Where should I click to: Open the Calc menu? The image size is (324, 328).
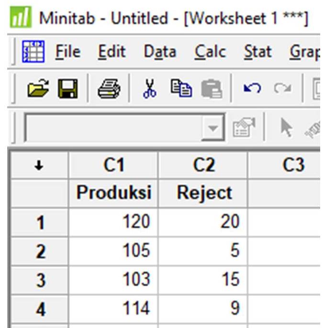210,52
